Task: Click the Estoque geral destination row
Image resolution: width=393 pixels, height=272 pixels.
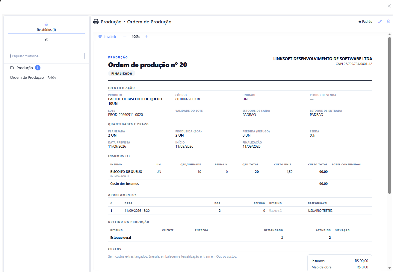Action: (x=240, y=238)
